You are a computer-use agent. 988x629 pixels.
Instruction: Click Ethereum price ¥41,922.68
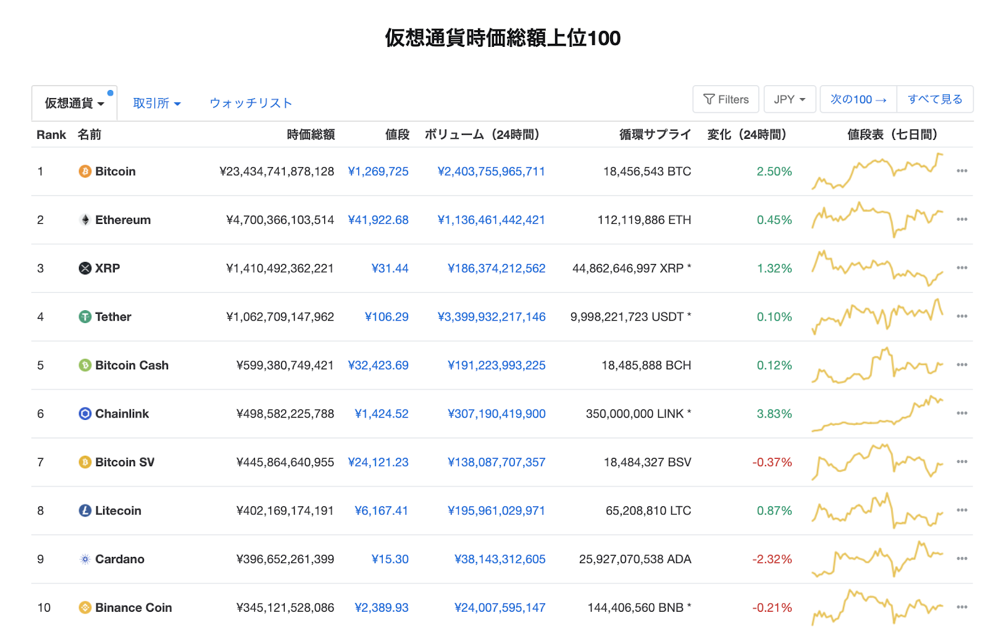point(379,220)
